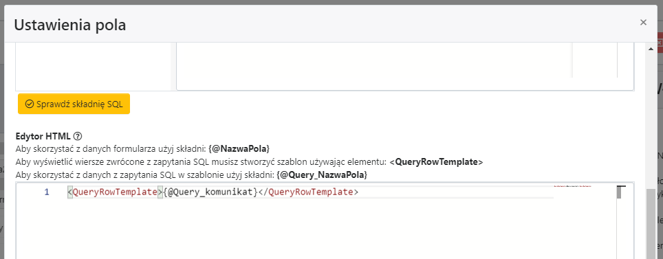Click the HTML editor's vertical scroll thumb
This screenshot has height=259, width=663.
(x=618, y=192)
